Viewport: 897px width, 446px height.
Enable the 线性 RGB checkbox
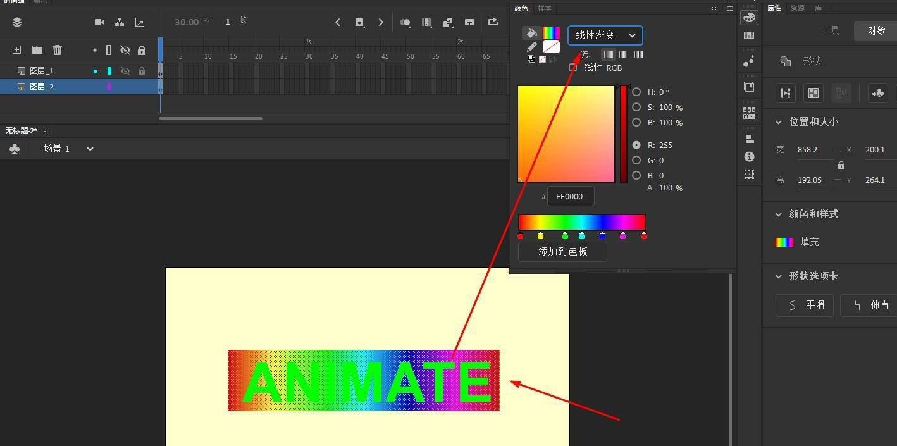(573, 68)
